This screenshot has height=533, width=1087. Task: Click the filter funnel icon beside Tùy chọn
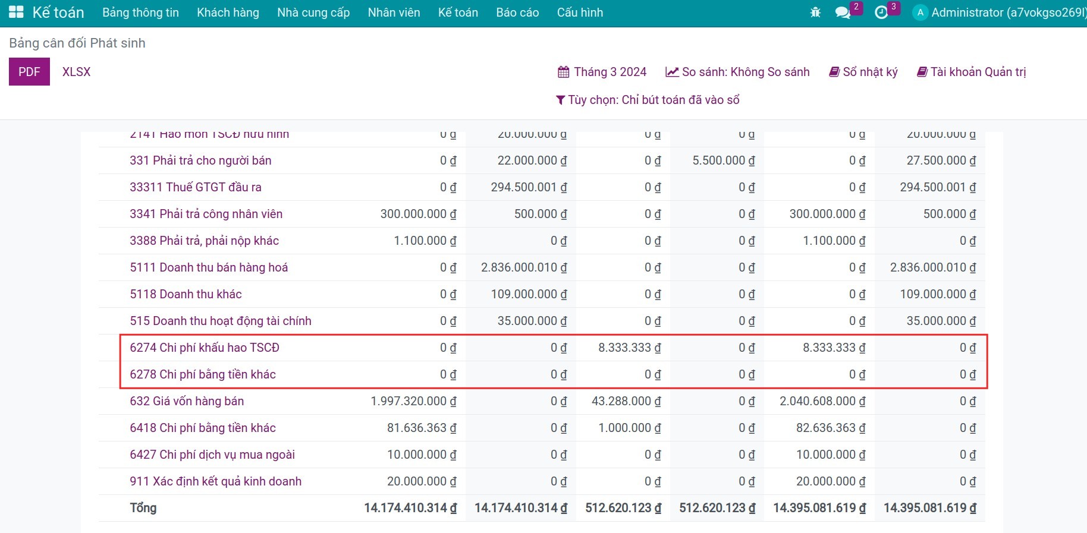tap(560, 100)
